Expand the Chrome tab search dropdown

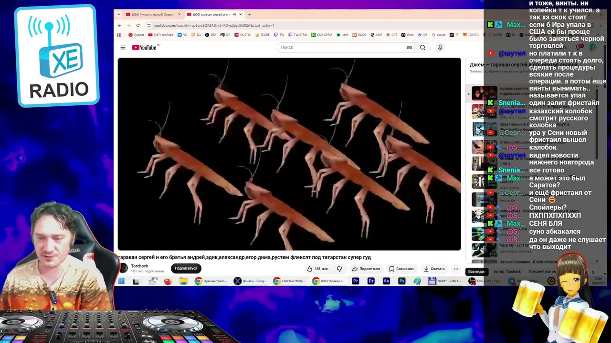click(x=118, y=14)
